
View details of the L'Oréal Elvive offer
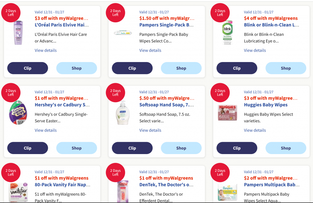pos(46,50)
